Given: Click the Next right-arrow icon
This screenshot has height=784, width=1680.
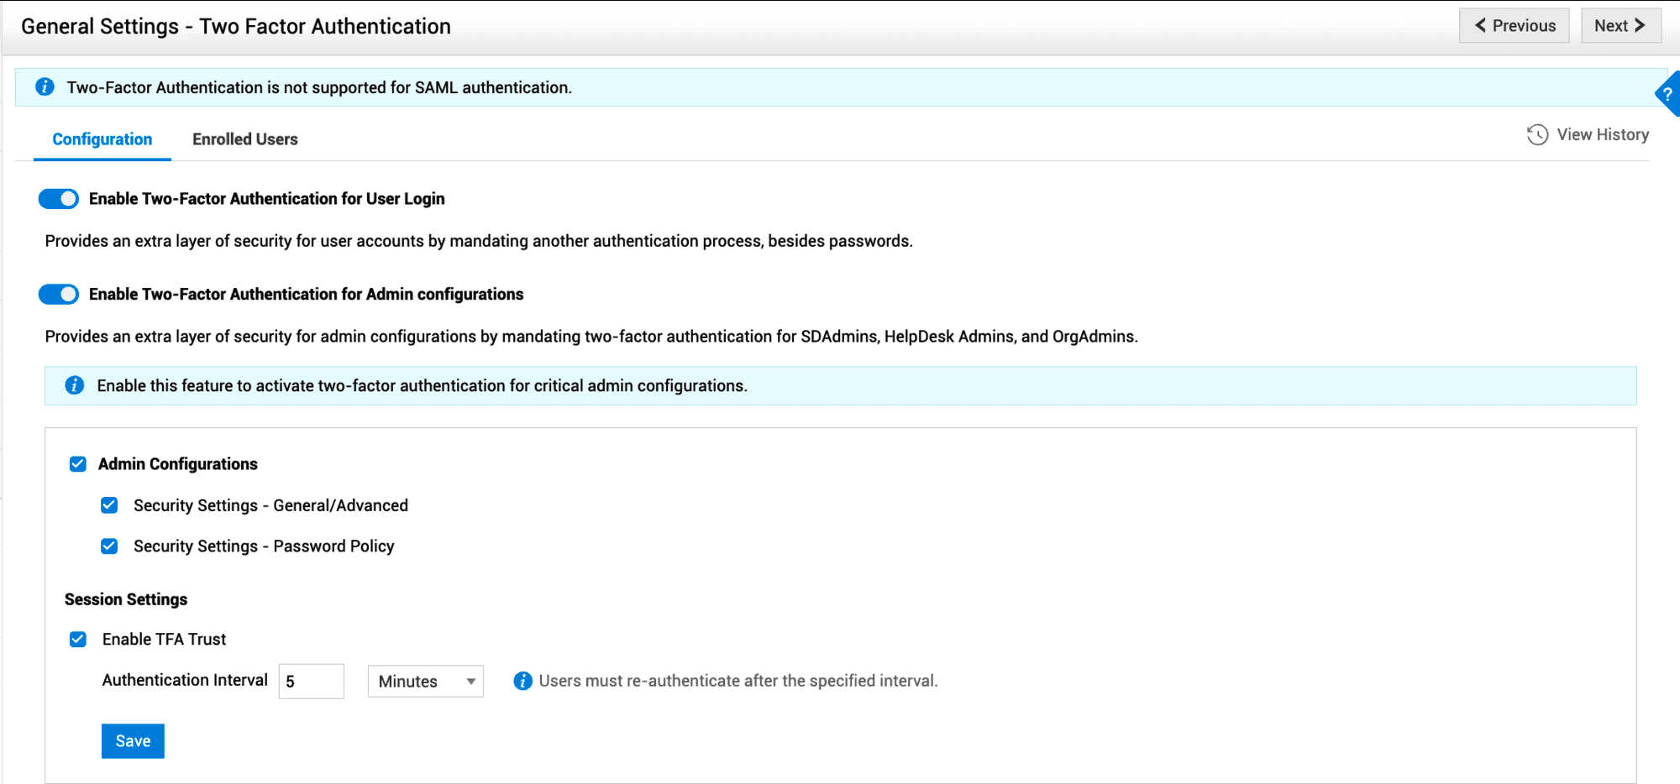Looking at the screenshot, I should click(1640, 25).
